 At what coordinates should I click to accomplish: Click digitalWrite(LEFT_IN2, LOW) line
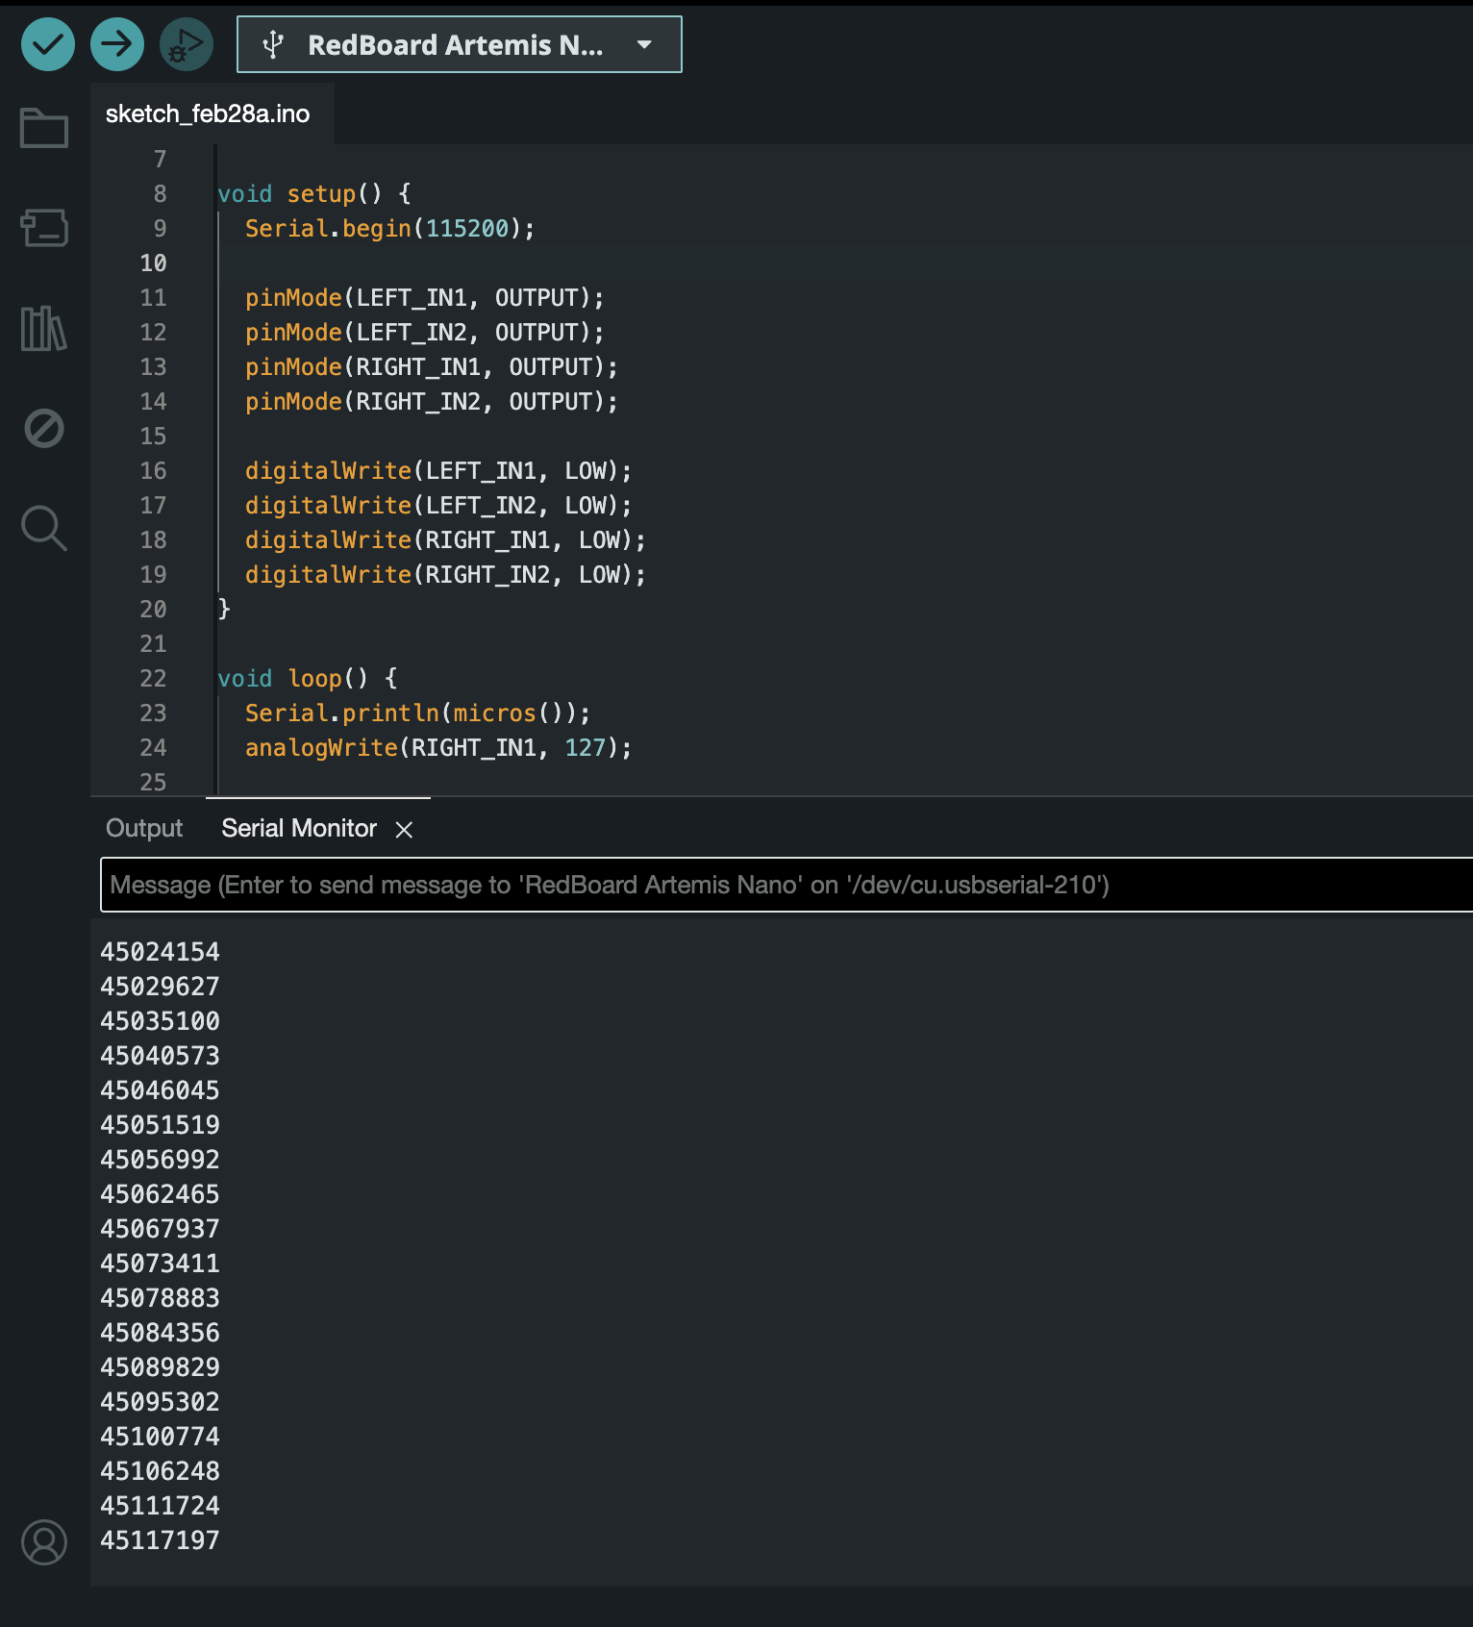click(437, 505)
